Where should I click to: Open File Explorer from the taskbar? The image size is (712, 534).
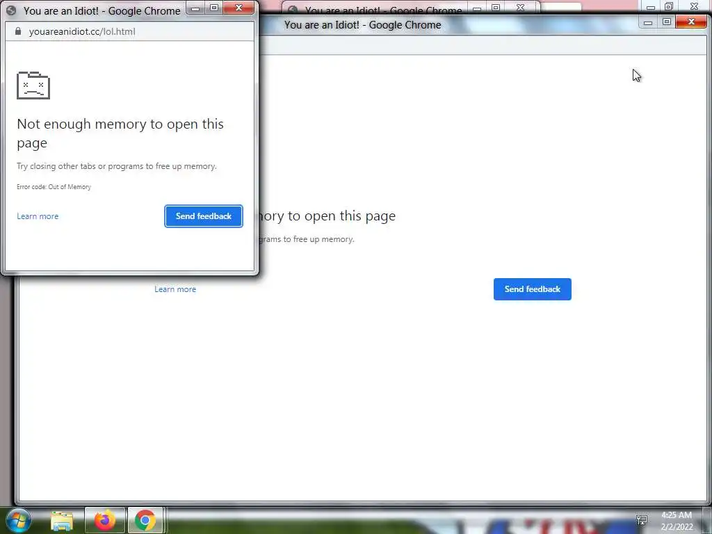[62, 521]
